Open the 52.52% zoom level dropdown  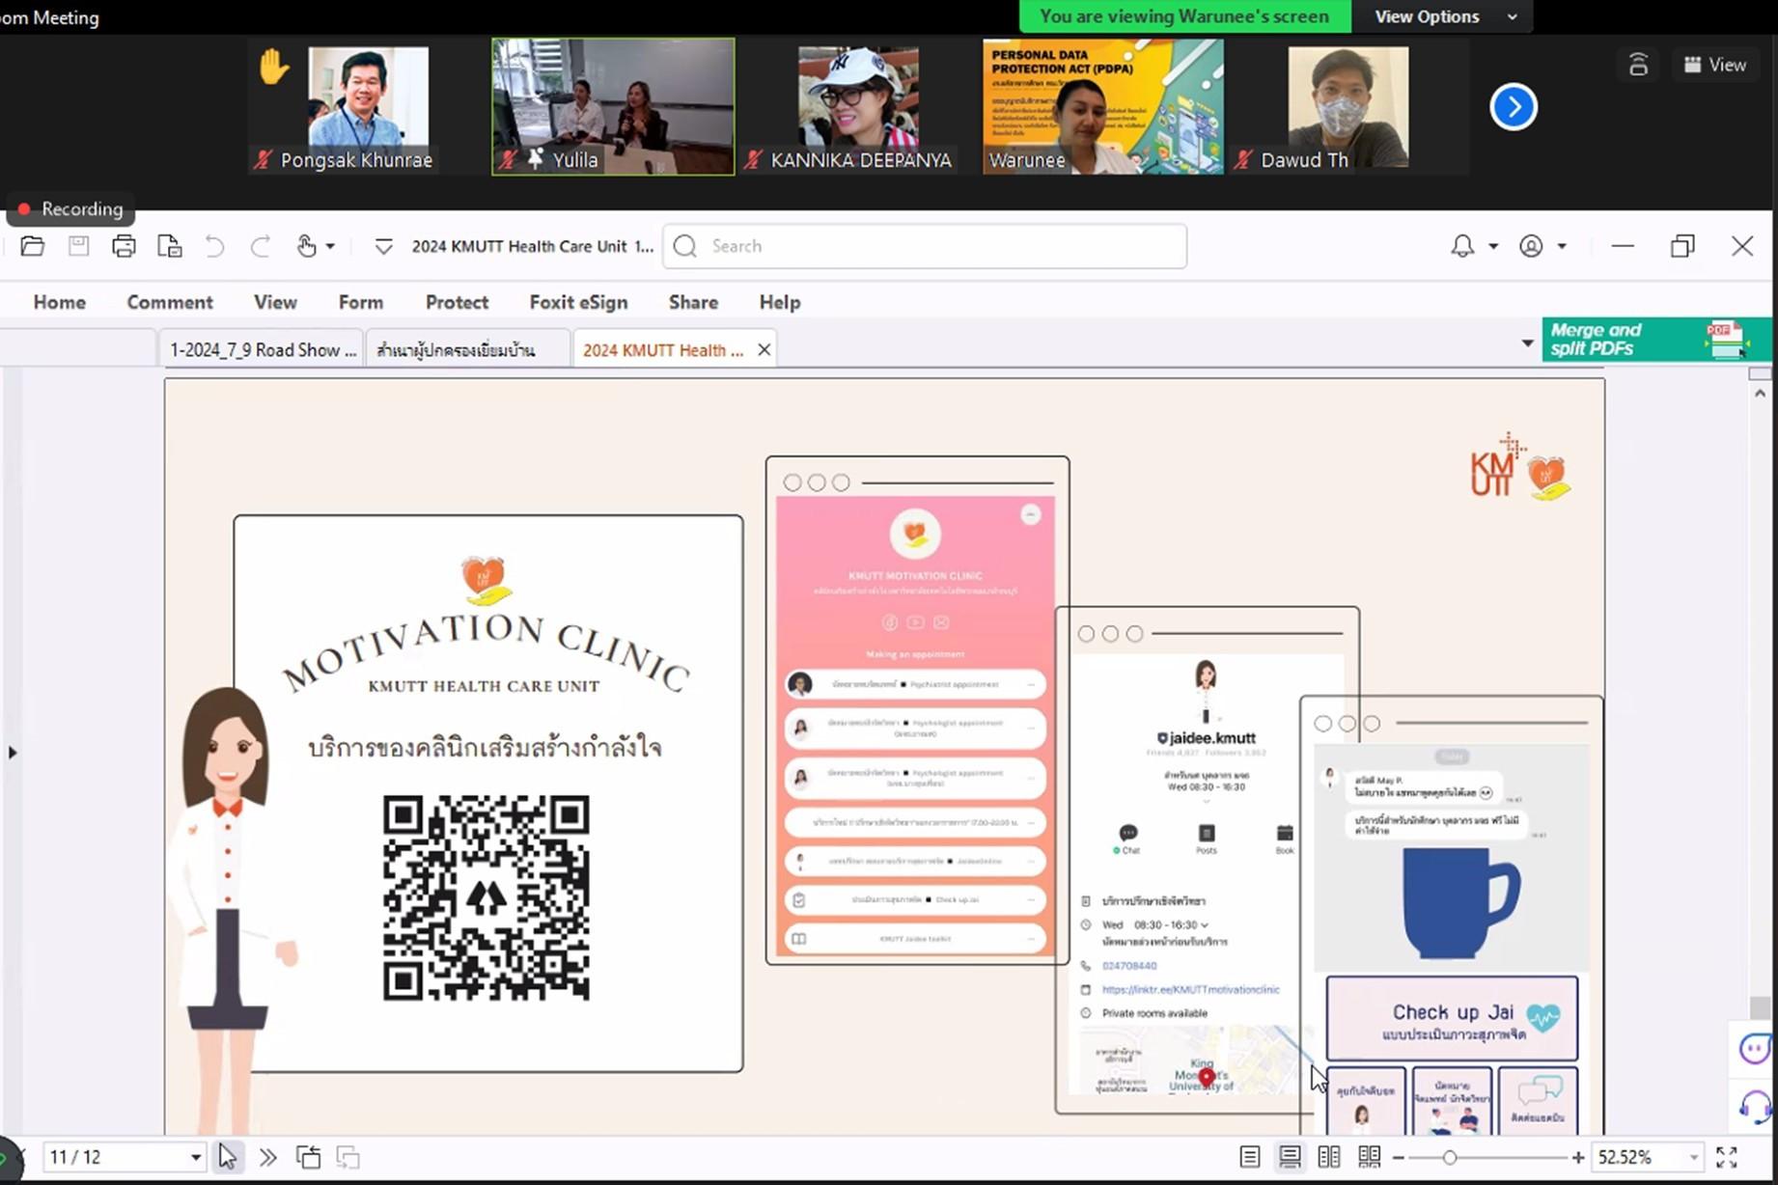pos(1693,1157)
